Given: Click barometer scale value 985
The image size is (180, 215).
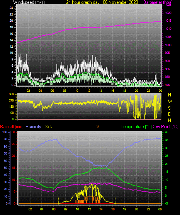Looking at the screenshot, I should click(x=167, y=69).
